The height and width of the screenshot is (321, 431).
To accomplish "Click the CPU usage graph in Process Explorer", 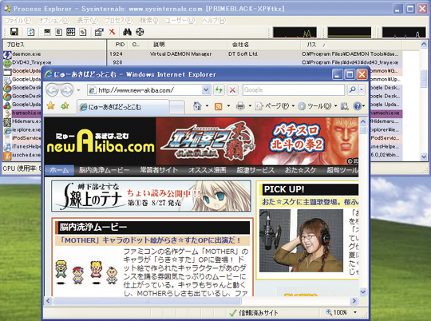I will click(x=295, y=32).
